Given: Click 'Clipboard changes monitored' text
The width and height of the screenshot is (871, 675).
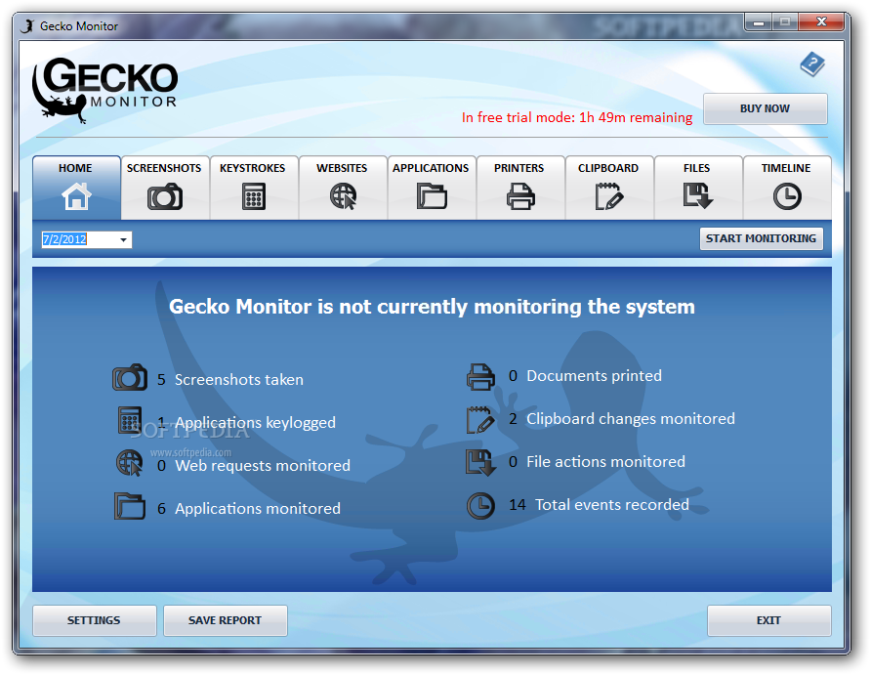Looking at the screenshot, I should click(631, 418).
